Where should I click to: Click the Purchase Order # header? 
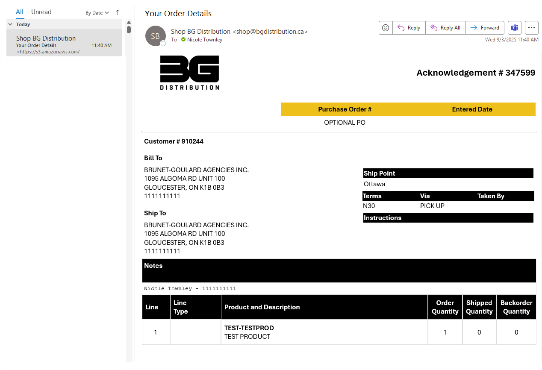[345, 109]
